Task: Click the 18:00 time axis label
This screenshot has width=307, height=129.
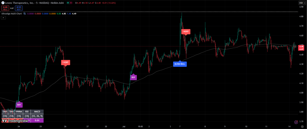Action: tap(140, 126)
